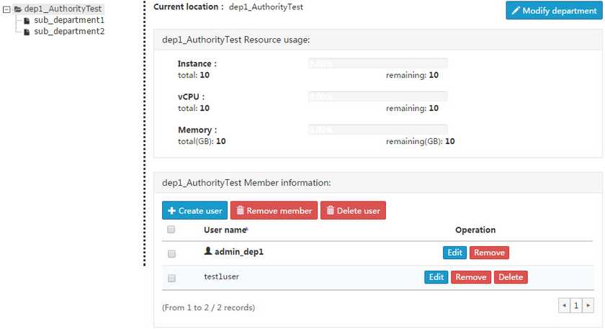Click the trash icon on Remove member
Viewport: 605px width, 329px height.
tap(241, 211)
